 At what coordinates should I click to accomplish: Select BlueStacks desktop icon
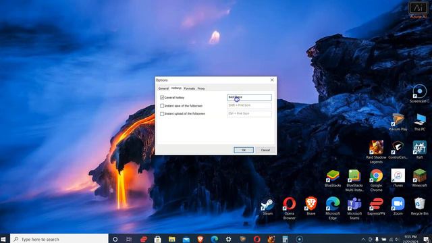click(x=333, y=179)
